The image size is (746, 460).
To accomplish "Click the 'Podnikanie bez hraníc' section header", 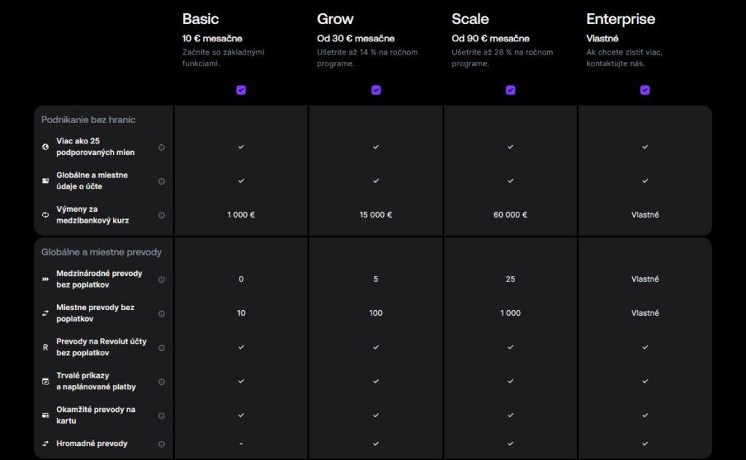I will click(88, 119).
